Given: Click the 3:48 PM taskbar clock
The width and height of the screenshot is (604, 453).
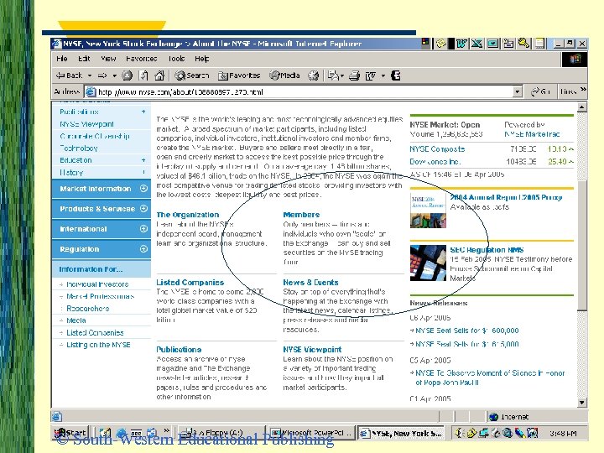Looking at the screenshot, I should (x=563, y=434).
